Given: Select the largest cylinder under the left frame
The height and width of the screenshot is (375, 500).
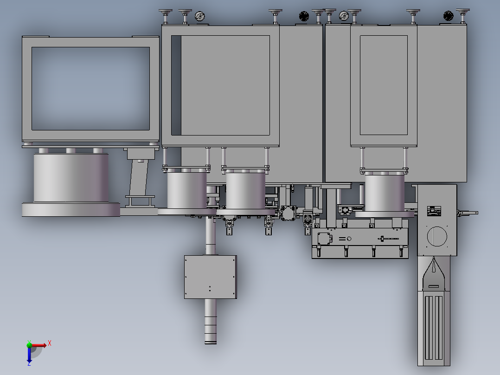Looking at the screenshot, I should coord(71,177).
